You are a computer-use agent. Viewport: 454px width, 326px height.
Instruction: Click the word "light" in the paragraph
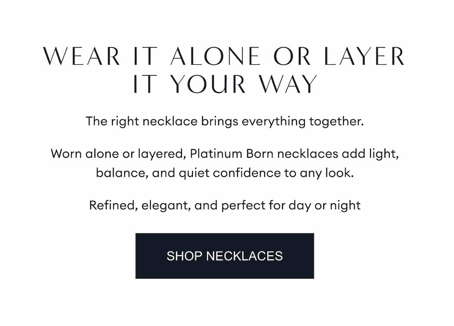tap(386, 154)
